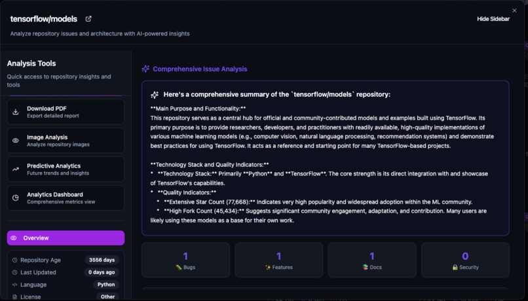528x301 pixels.
Task: Click the 'Python' language badge
Action: (x=106, y=285)
